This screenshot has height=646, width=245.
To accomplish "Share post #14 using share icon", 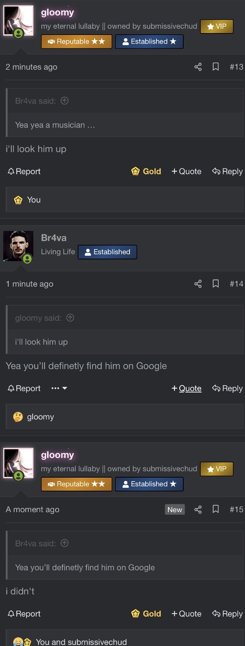I will click(198, 284).
